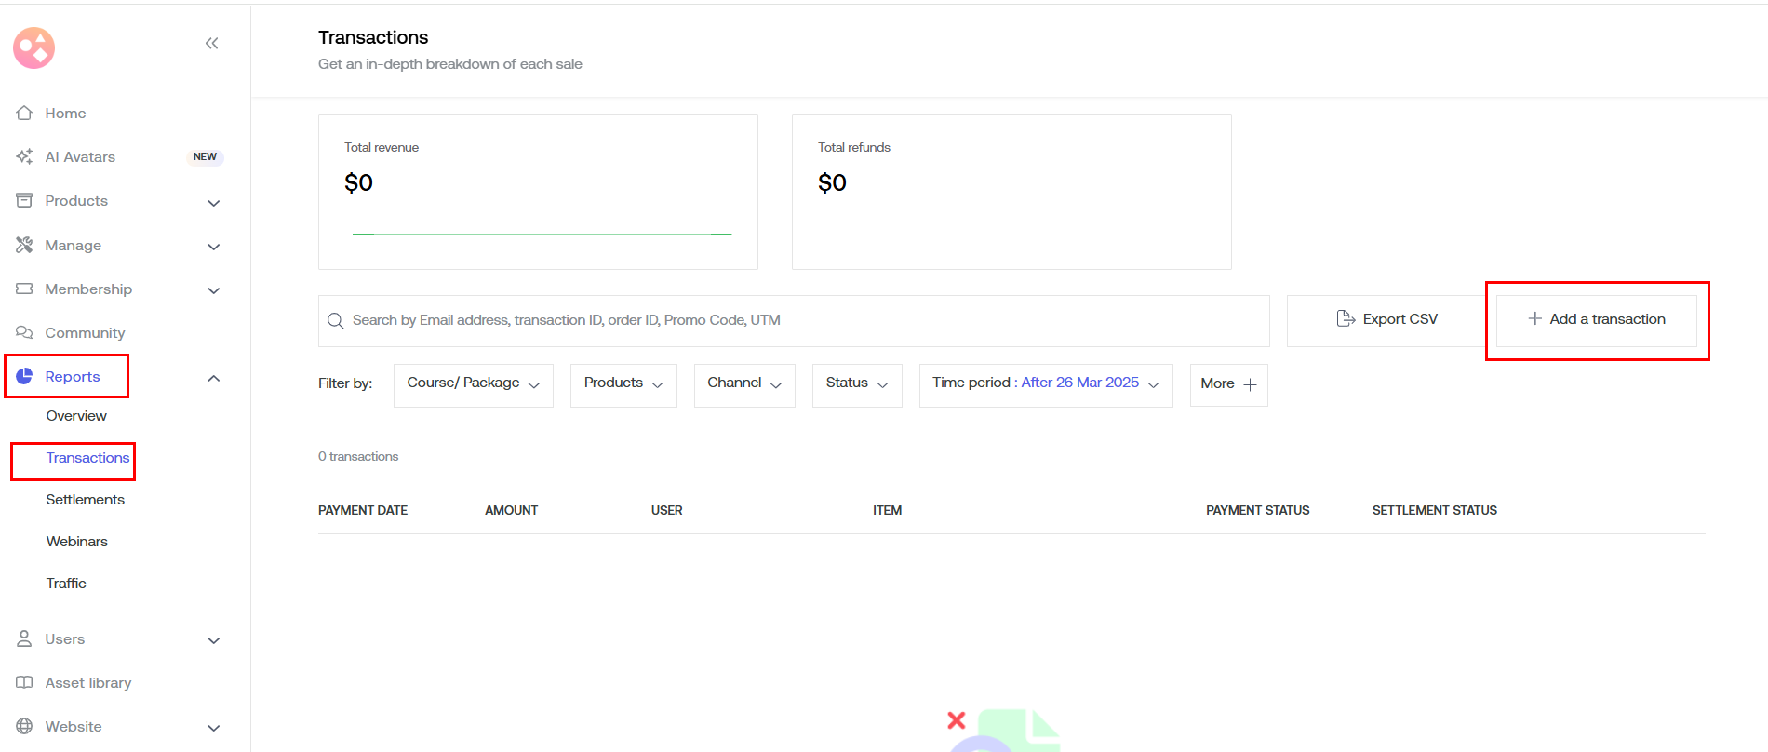This screenshot has height=752, width=1768.
Task: Collapse the Reports section chevron
Action: (213, 377)
